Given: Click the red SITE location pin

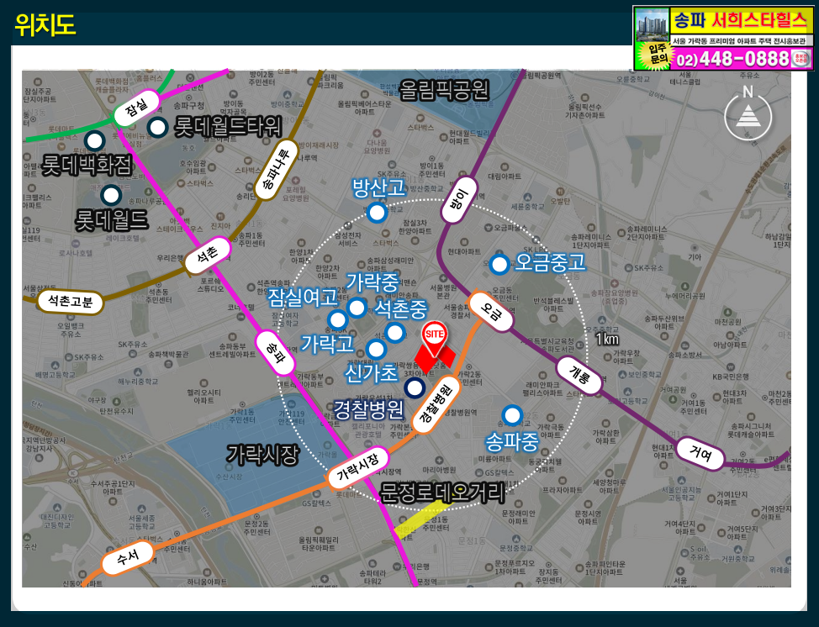Looking at the screenshot, I should pos(434,339).
